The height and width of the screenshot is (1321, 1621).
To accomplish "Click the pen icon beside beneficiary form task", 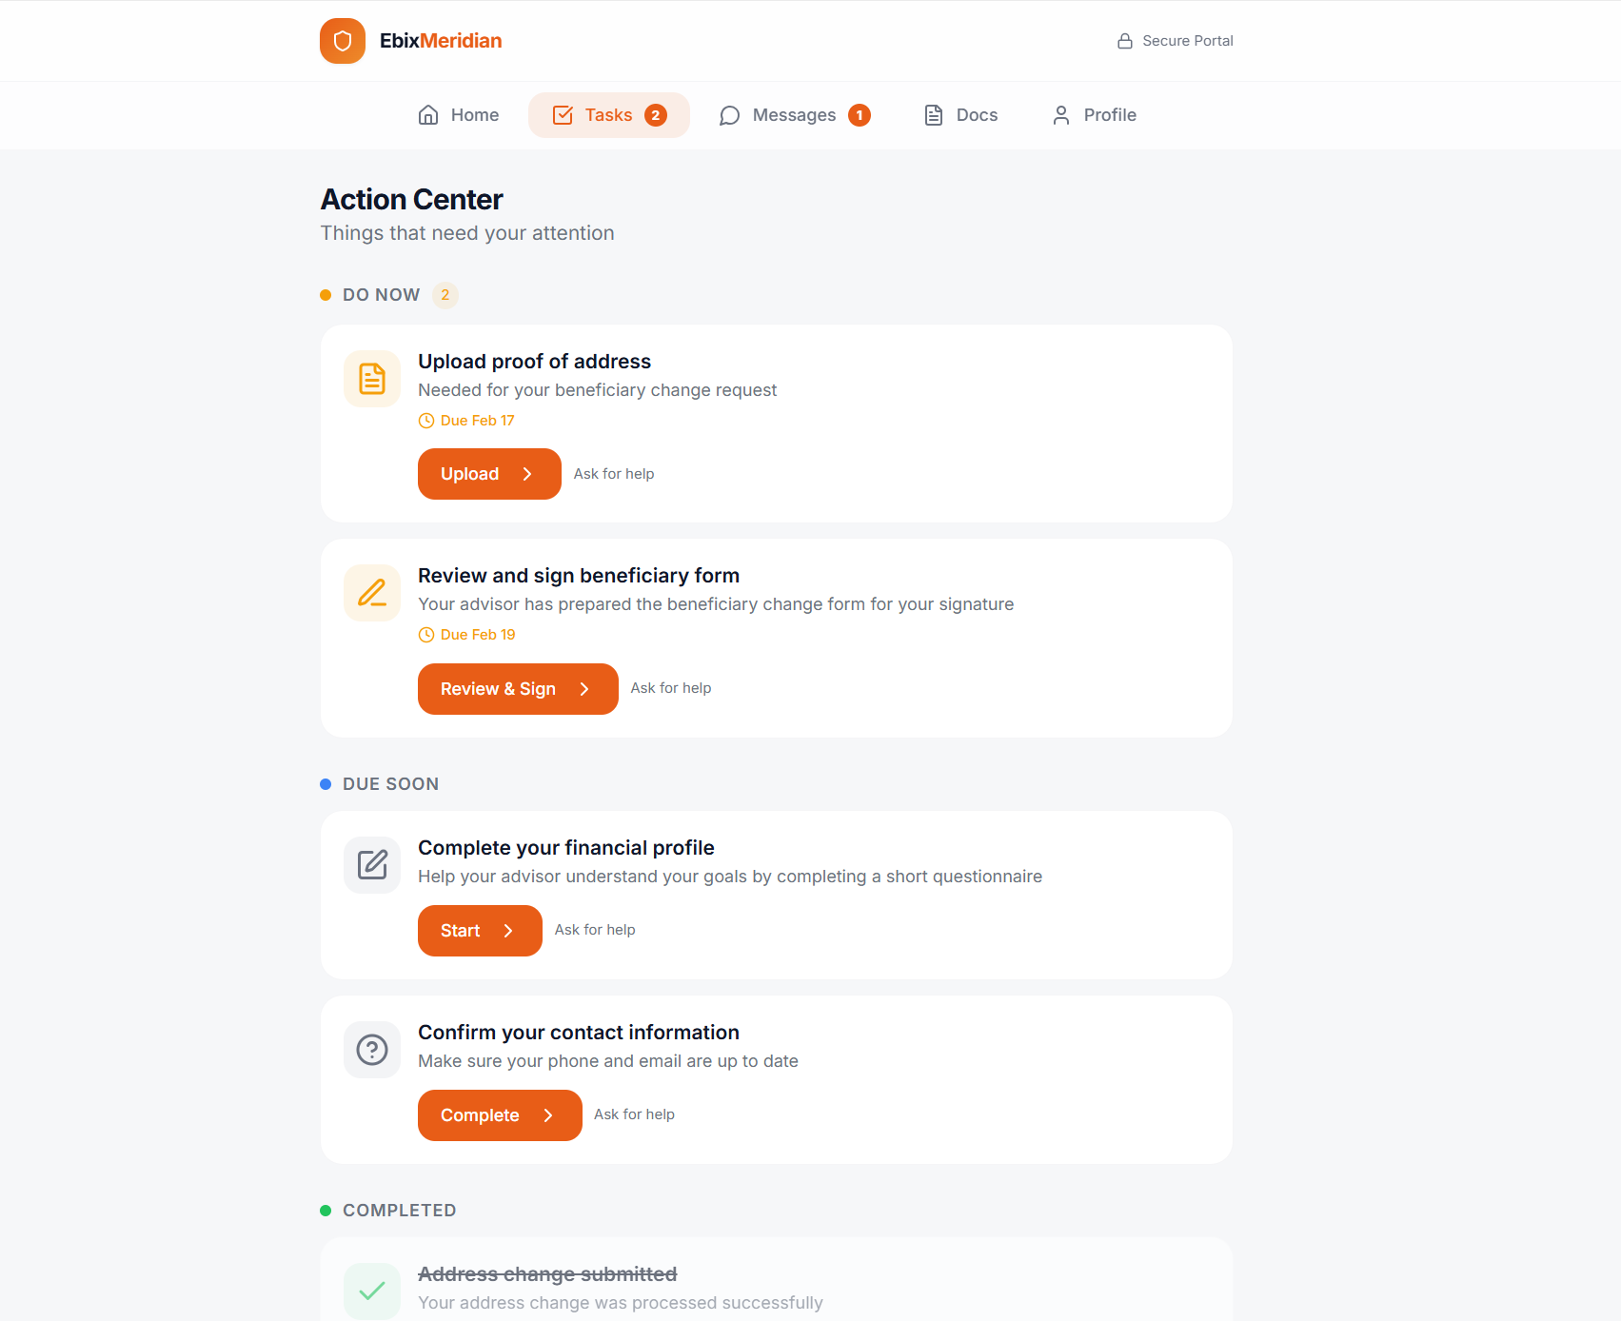I will [x=372, y=593].
